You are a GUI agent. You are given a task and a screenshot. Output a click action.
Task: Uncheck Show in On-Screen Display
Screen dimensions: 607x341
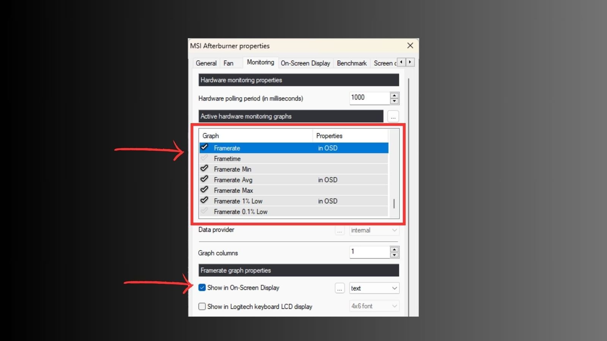[202, 288]
